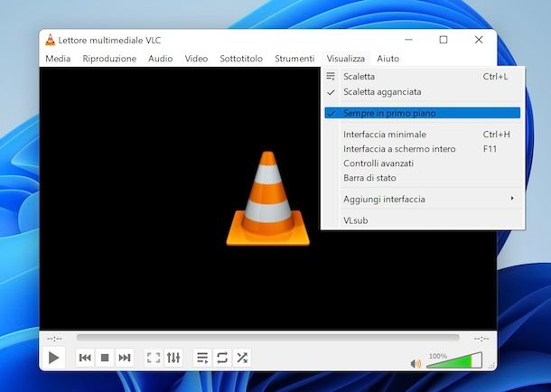Image resolution: width=551 pixels, height=392 pixels.
Task: Open VLsub from the menu
Action: click(x=423, y=220)
